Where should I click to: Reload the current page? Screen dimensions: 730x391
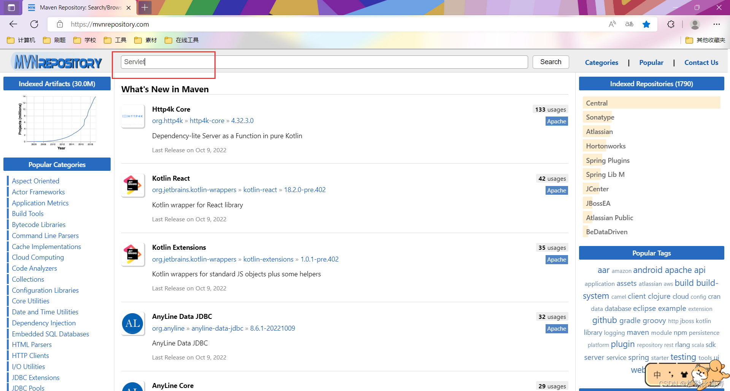(x=34, y=24)
